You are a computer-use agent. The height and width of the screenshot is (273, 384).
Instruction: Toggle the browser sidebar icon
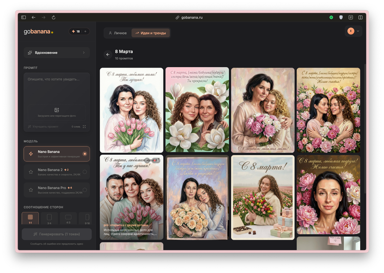tap(23, 17)
